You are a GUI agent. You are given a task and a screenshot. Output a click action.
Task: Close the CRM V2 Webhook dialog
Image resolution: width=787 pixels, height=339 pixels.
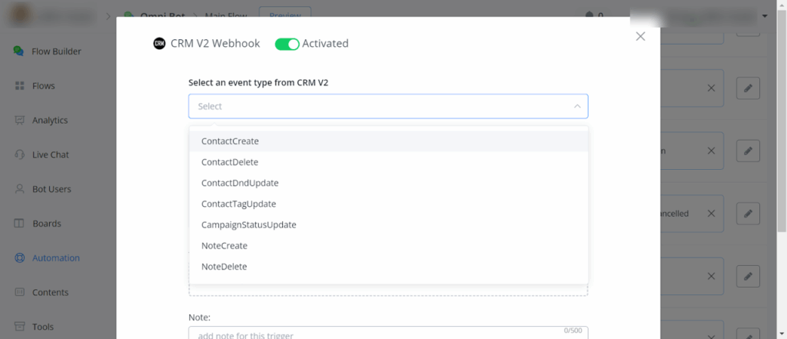point(640,36)
